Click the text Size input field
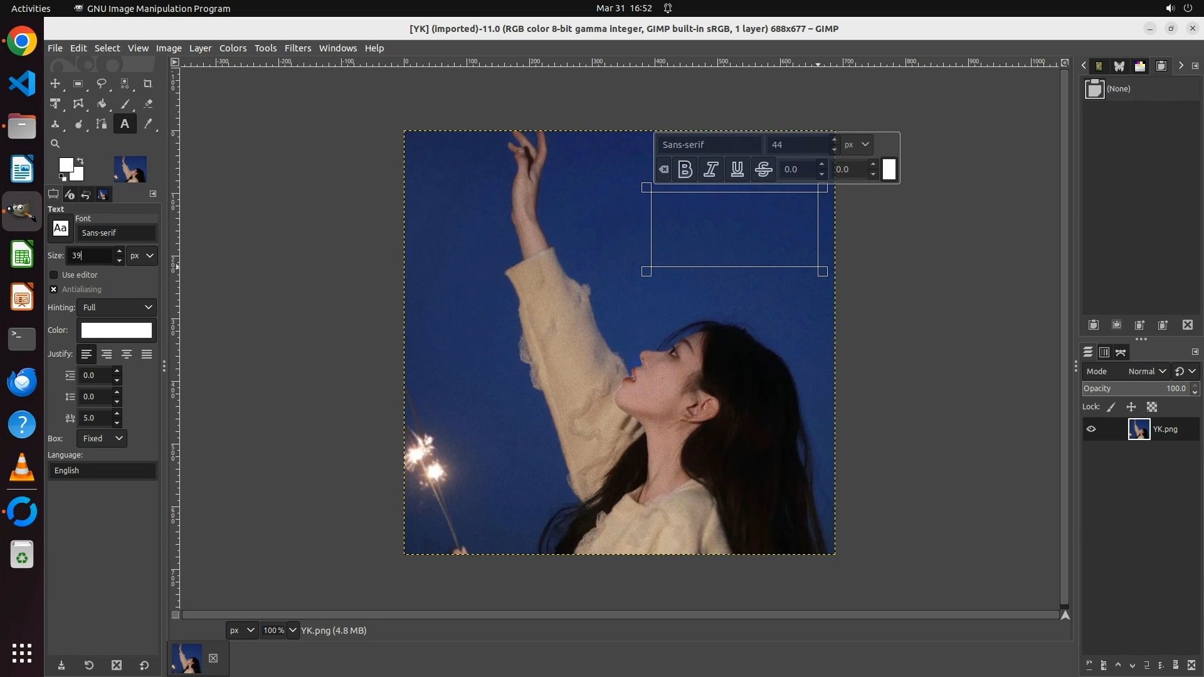1204x677 pixels. pyautogui.click(x=90, y=256)
